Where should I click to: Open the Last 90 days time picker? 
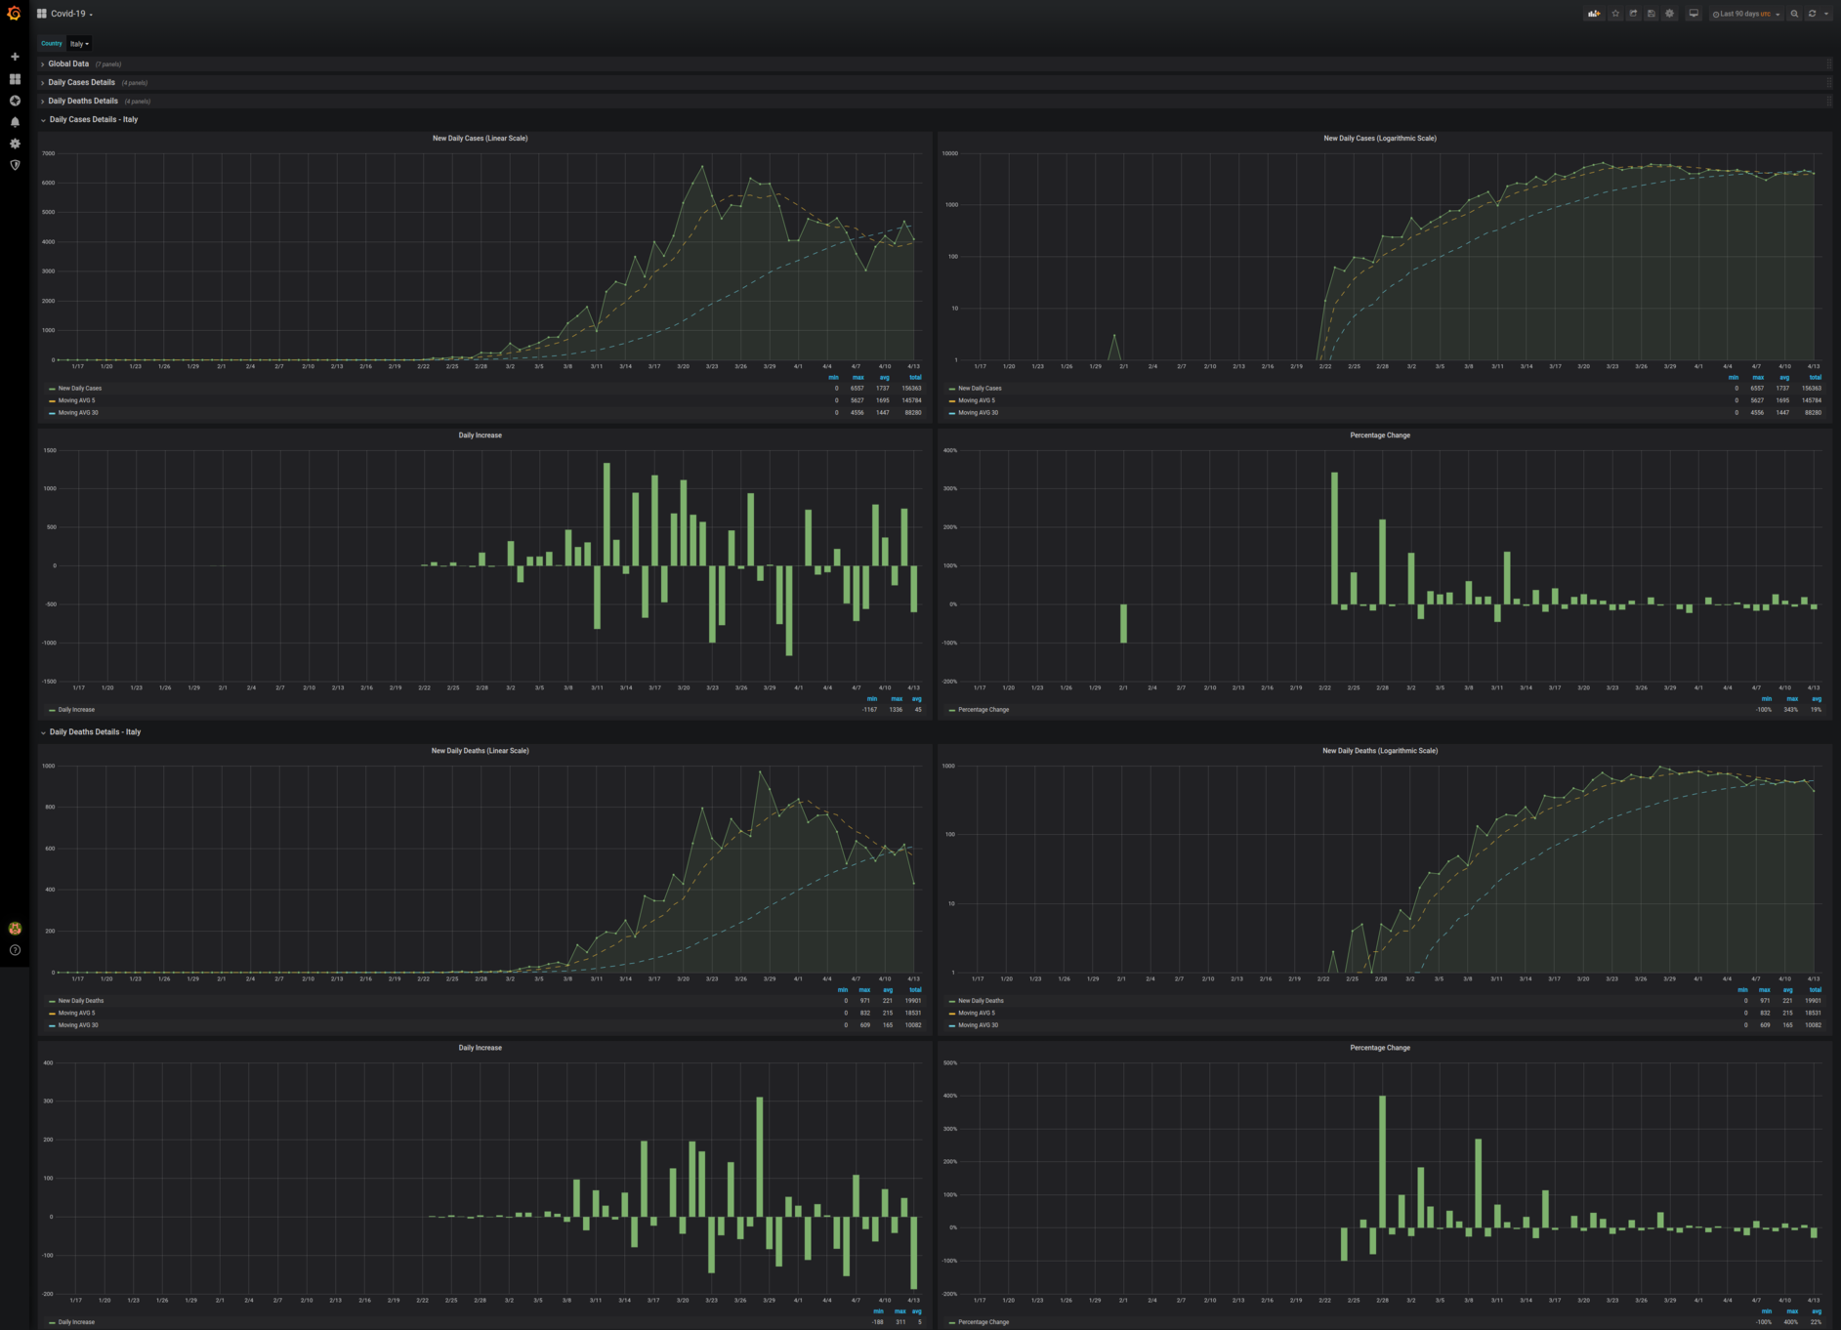tap(1746, 14)
